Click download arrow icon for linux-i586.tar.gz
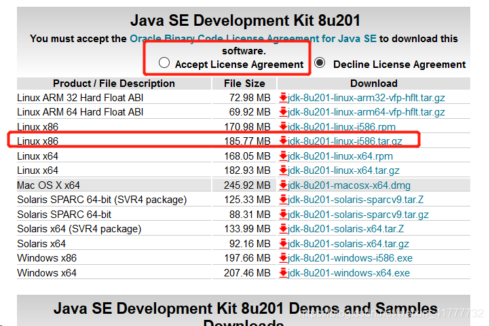 (283, 141)
